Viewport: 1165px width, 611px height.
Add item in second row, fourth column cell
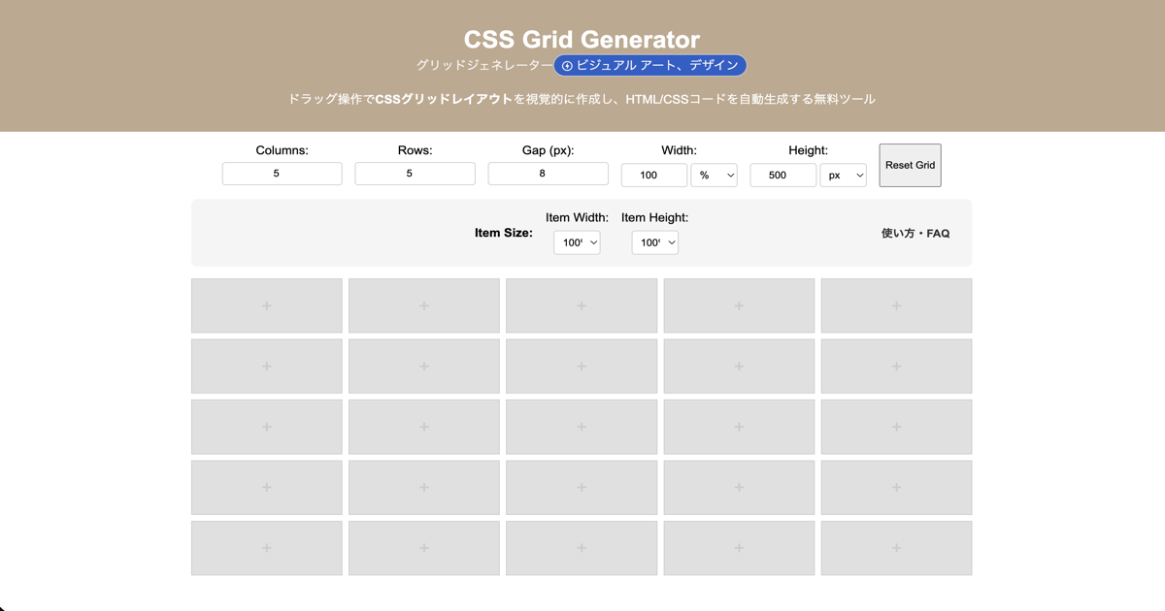(739, 367)
